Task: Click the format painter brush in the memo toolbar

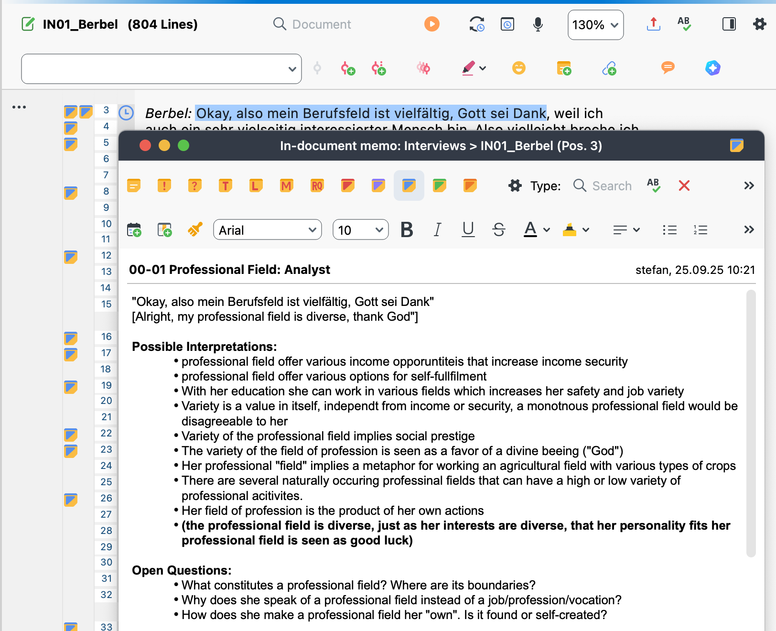Action: [x=195, y=229]
